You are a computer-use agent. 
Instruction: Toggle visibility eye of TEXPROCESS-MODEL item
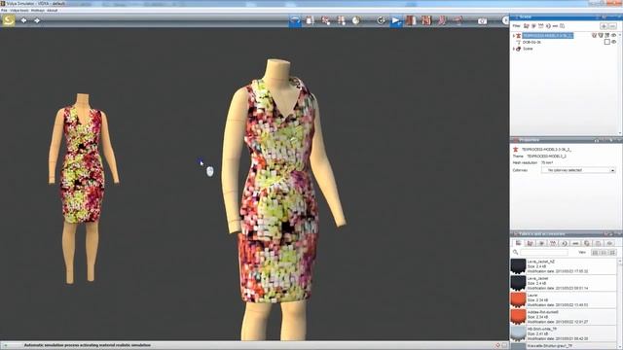(x=613, y=35)
